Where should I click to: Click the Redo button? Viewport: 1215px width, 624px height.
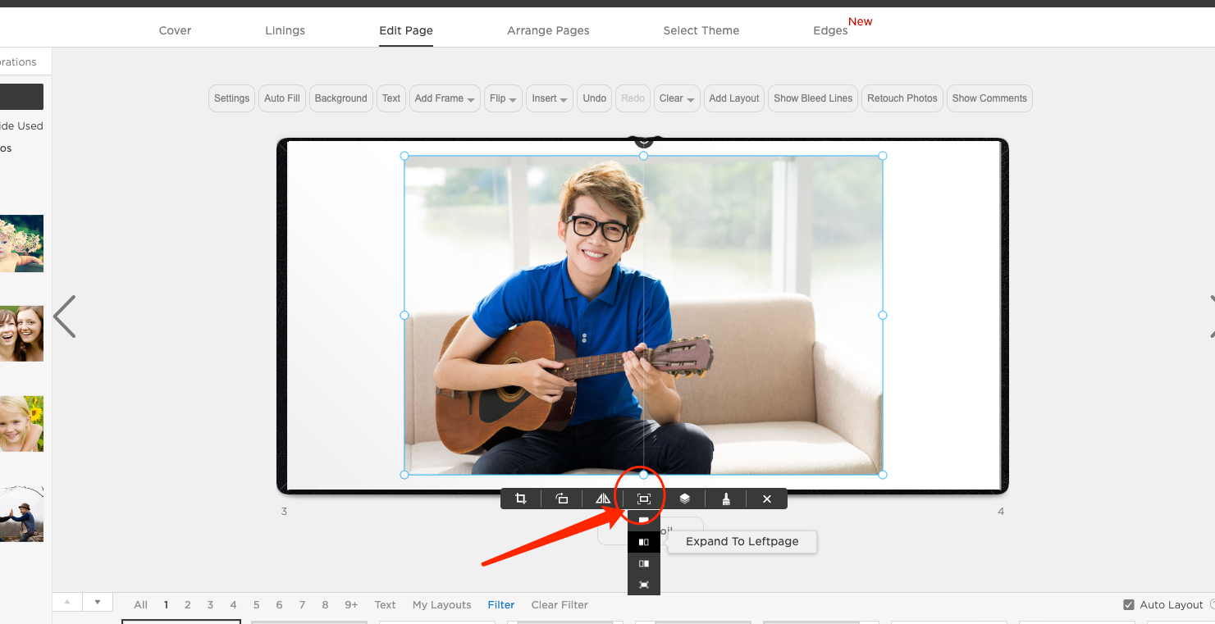click(633, 98)
